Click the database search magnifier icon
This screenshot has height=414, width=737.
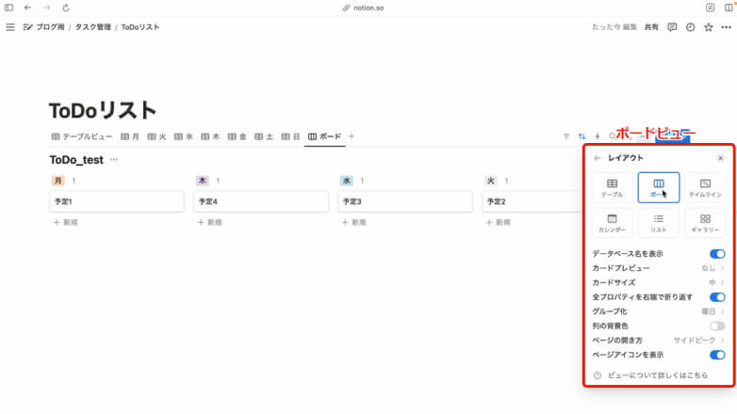point(612,136)
